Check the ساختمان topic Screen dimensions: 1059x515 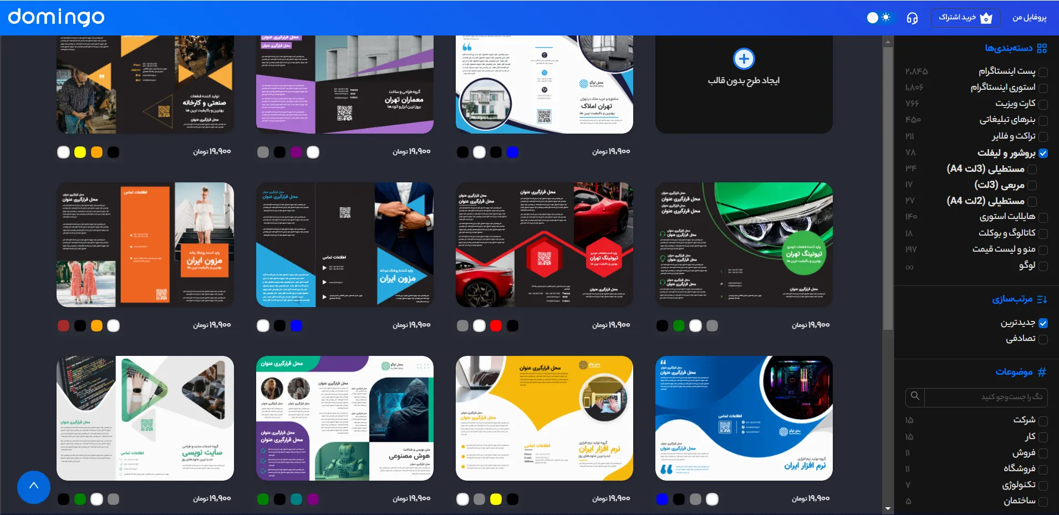pos(1043,502)
